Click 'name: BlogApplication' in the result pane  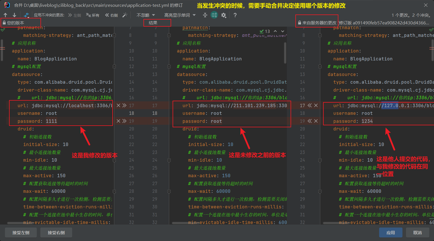[x=212, y=59]
